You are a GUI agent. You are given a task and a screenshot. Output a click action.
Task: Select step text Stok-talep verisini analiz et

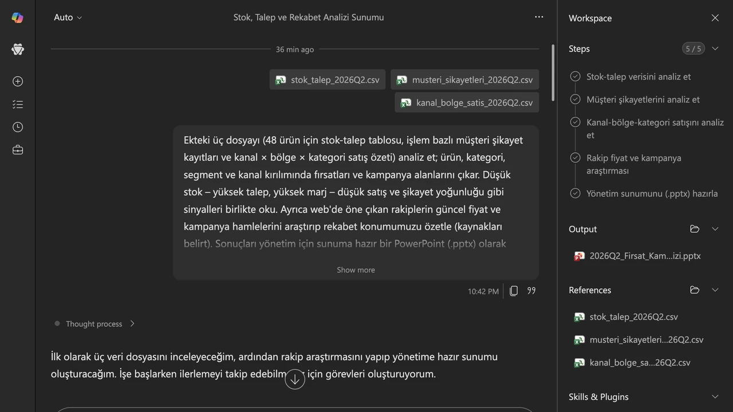tap(639, 76)
